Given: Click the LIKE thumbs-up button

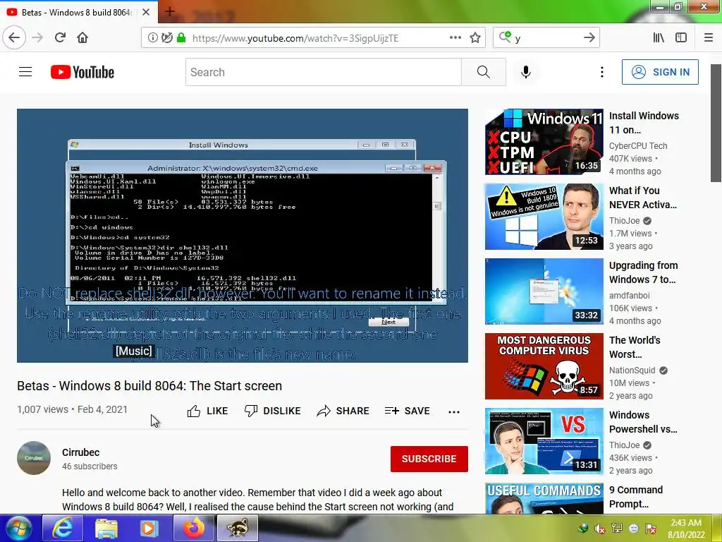Looking at the screenshot, I should [x=208, y=411].
